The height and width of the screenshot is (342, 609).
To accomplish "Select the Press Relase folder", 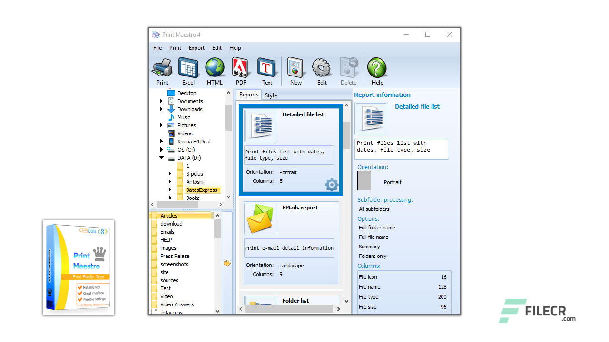I will 175,256.
